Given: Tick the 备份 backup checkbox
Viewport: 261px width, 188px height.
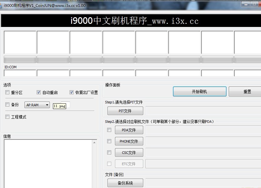Looking at the screenshot, I should coord(7,104).
